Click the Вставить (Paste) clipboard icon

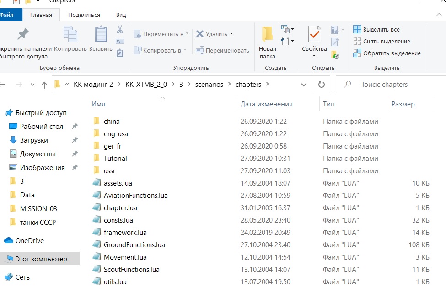click(x=101, y=34)
